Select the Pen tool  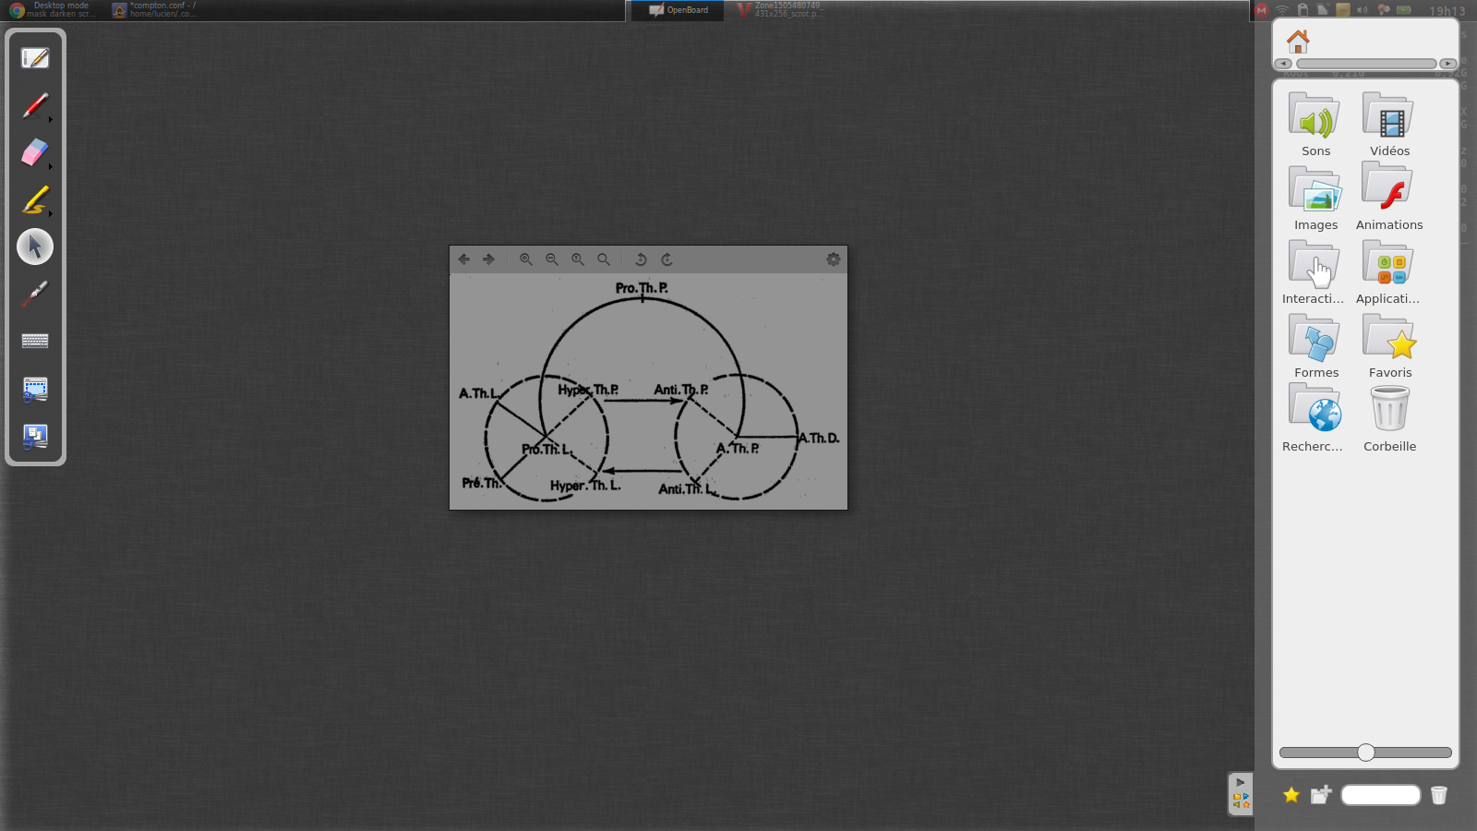pos(33,104)
